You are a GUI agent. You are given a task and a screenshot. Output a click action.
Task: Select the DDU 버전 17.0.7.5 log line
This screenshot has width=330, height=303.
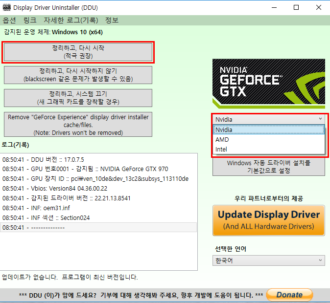tap(98, 159)
